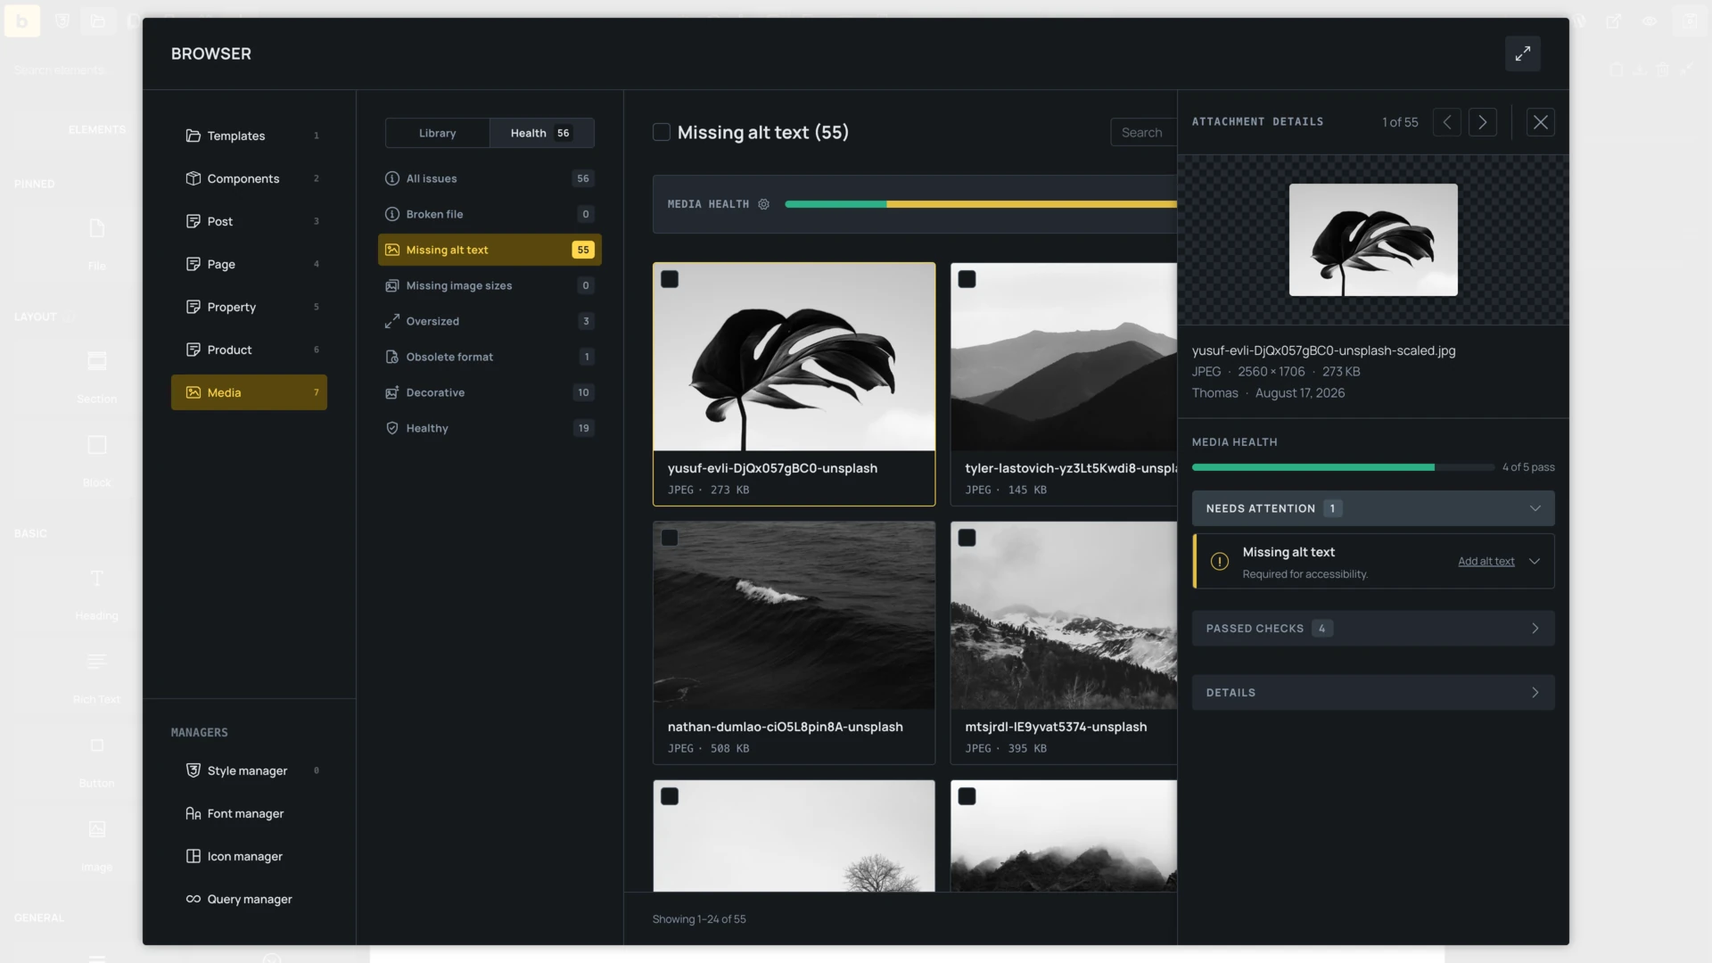The image size is (1712, 963).
Task: Tick the checkbox on yusuf-evli image card
Action: 670,279
